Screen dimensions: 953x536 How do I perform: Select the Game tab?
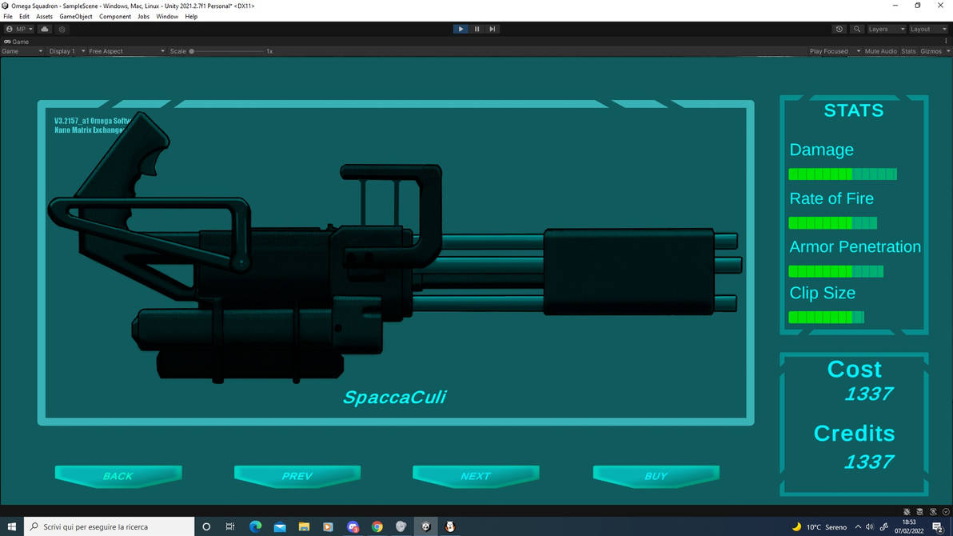pos(17,42)
